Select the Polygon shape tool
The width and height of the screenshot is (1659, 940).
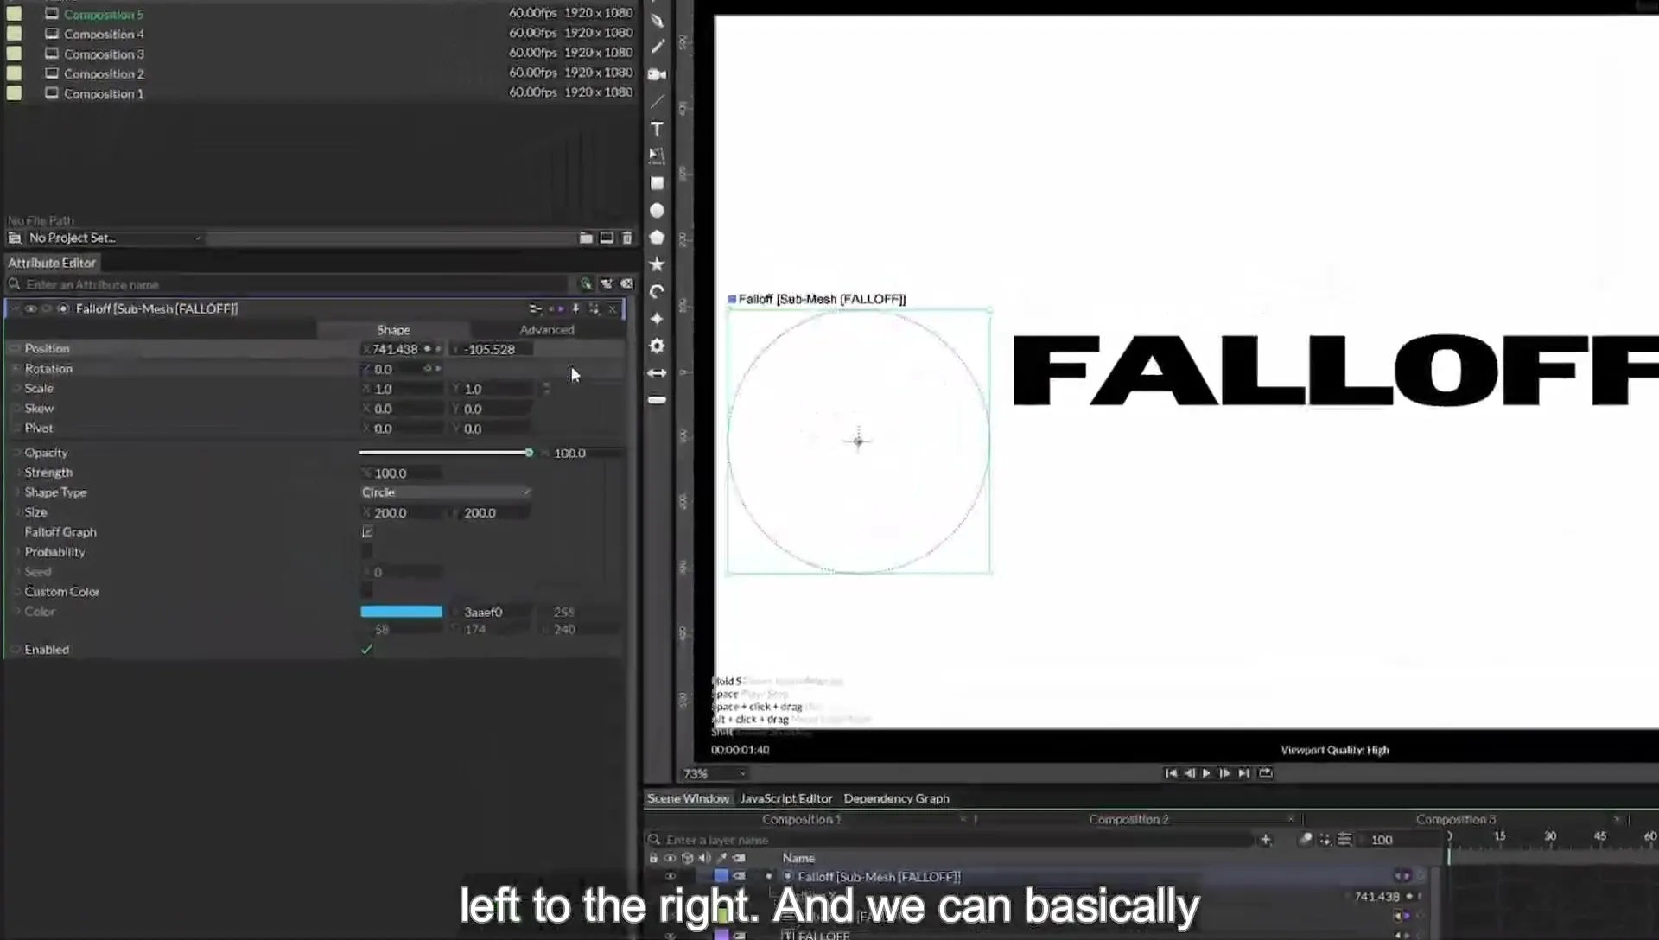[x=657, y=237]
